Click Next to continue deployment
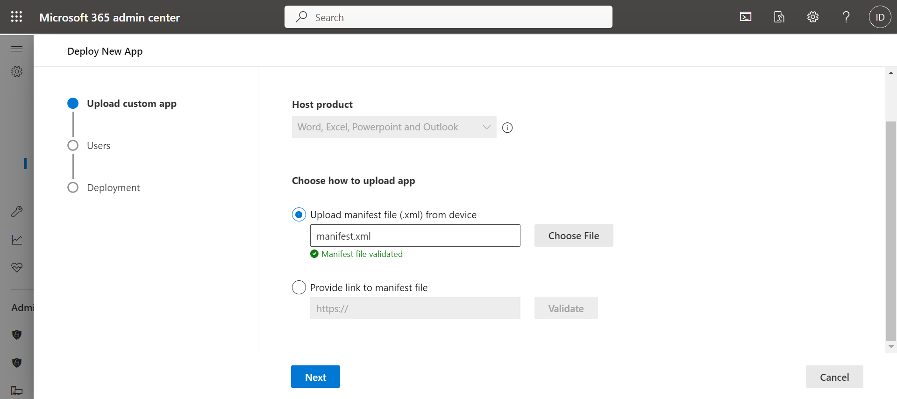The height and width of the screenshot is (399, 897). click(315, 377)
